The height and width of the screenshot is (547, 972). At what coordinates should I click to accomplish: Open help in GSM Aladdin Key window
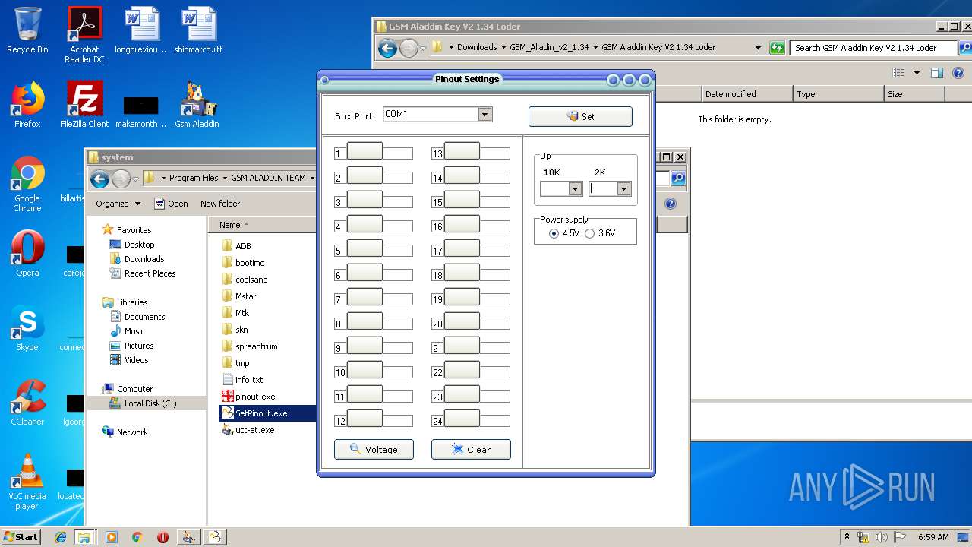958,73
